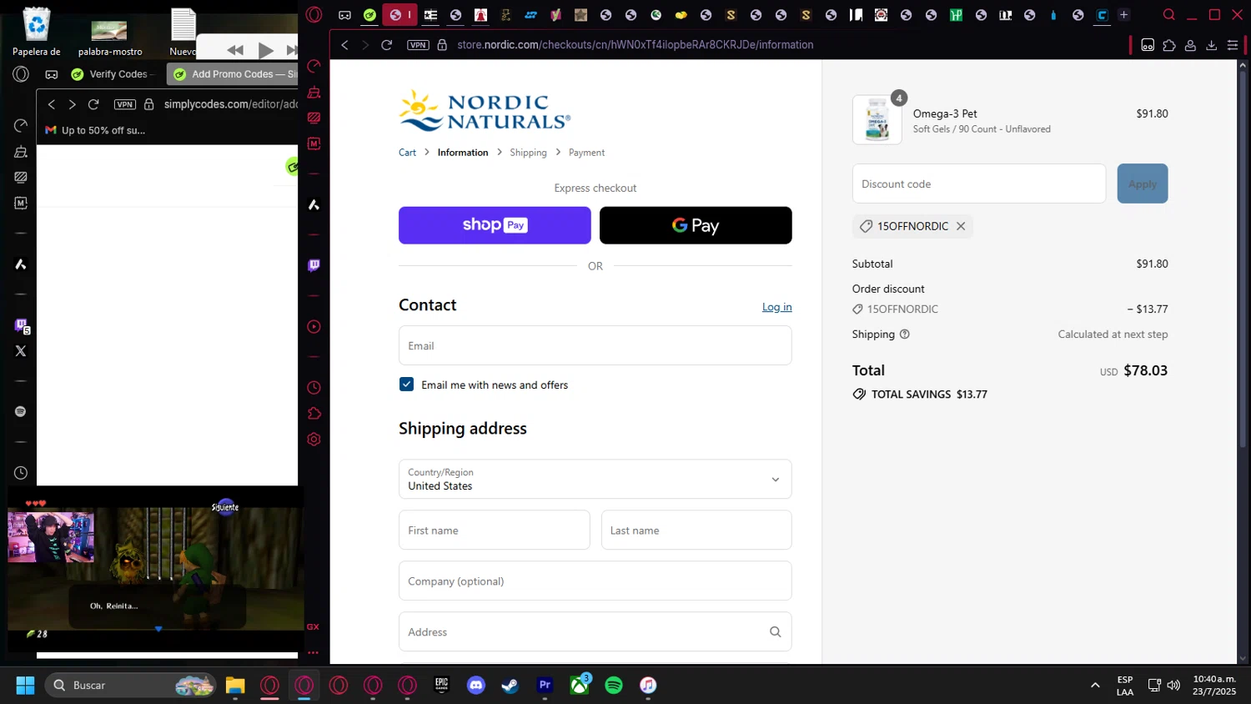This screenshot has height=704, width=1251.
Task: Open the Easy Setup menu icon
Action: (x=1233, y=45)
